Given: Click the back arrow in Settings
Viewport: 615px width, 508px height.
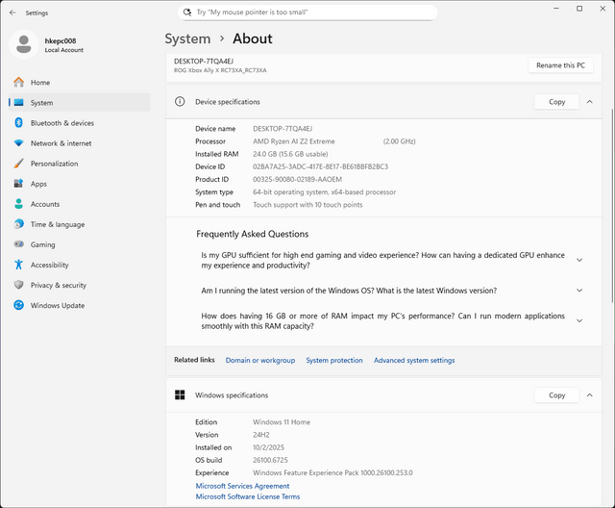Looking at the screenshot, I should 12,13.
